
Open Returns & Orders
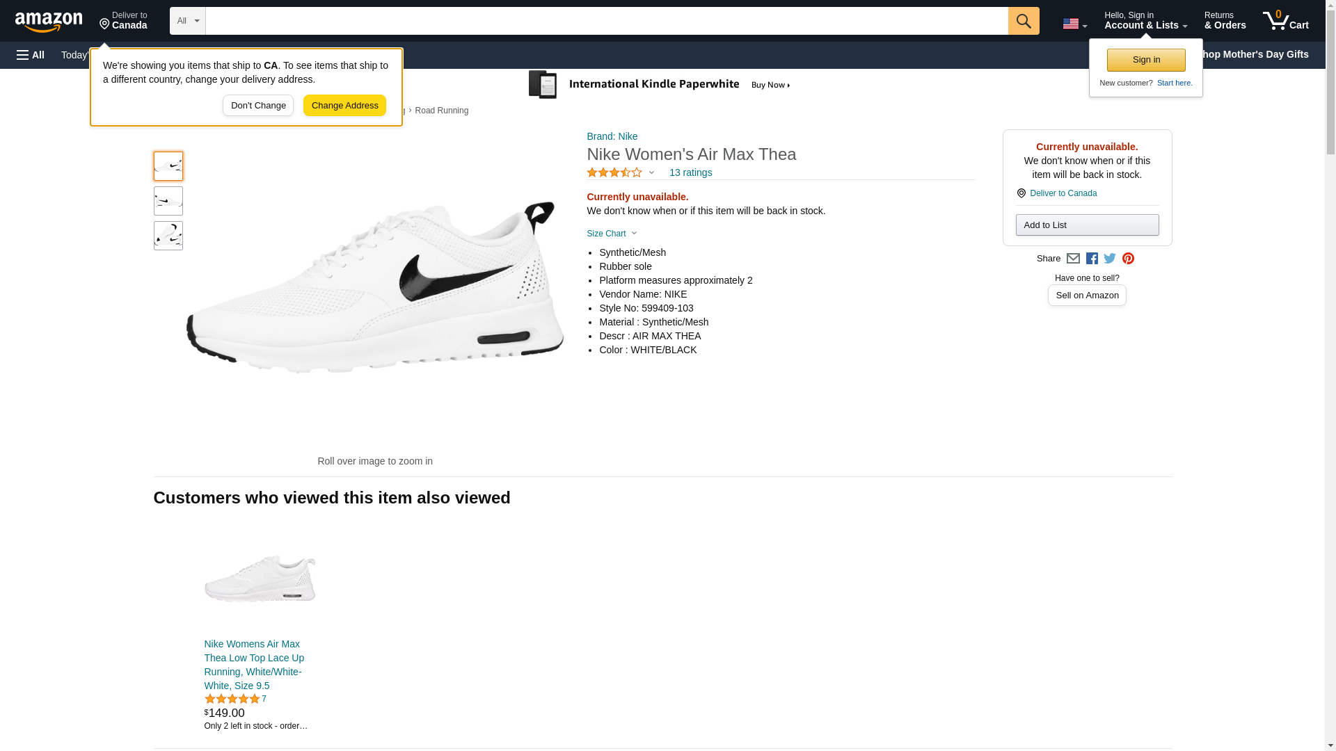coord(1225,21)
